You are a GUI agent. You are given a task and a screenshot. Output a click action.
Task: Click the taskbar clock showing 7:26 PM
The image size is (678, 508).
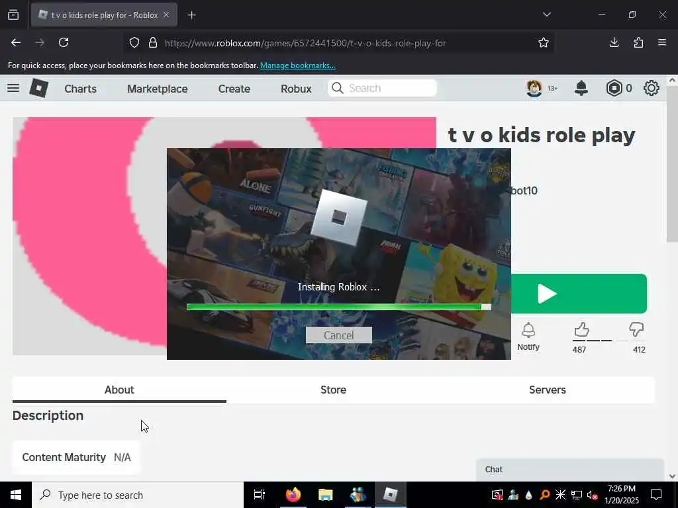click(x=621, y=495)
